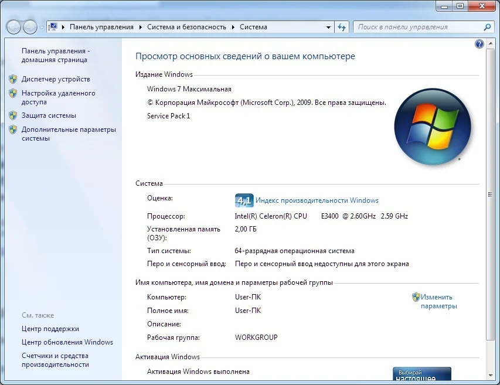Open help via the blue question icon
Viewport: 500px width, 385px height.
[x=479, y=44]
